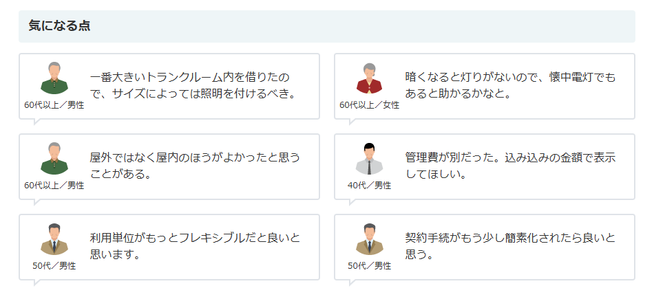
Task: Click the 40代／男性 label
Action: (370, 186)
